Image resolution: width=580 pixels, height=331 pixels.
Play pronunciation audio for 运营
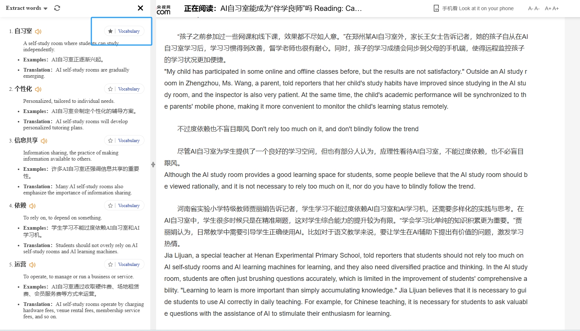coord(32,265)
